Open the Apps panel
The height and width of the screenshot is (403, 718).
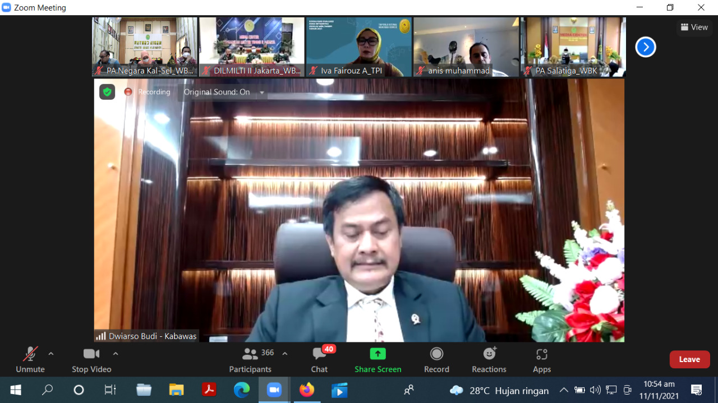(x=541, y=359)
